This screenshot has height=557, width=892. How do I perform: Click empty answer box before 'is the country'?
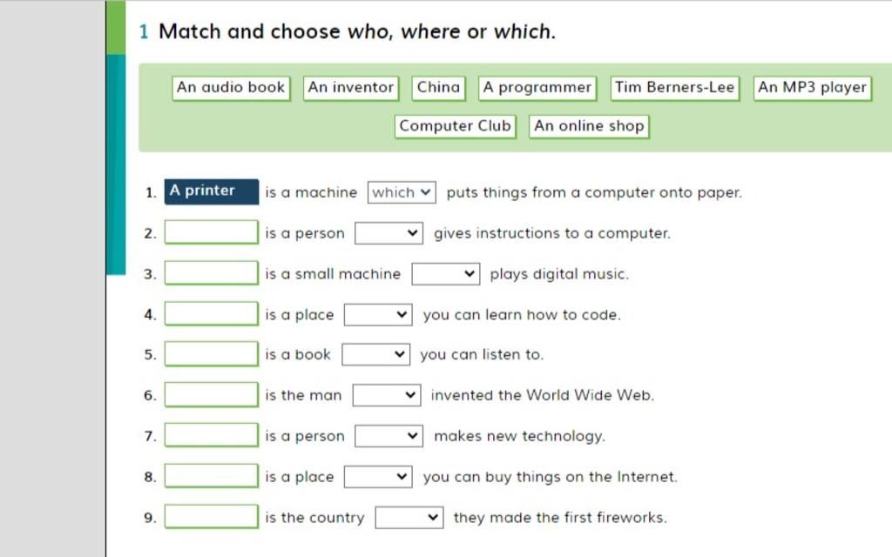(x=212, y=518)
